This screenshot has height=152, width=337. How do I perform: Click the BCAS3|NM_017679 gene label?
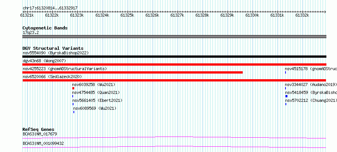40,134
